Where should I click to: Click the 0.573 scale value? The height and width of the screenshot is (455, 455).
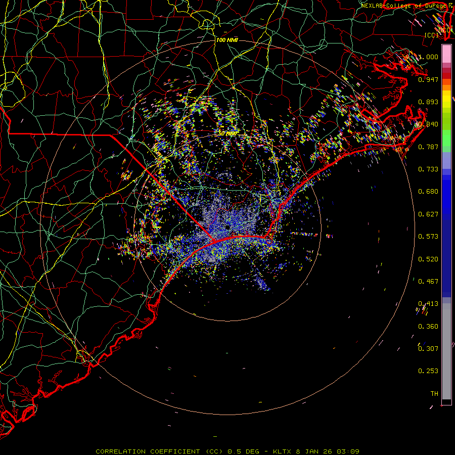[428, 237]
